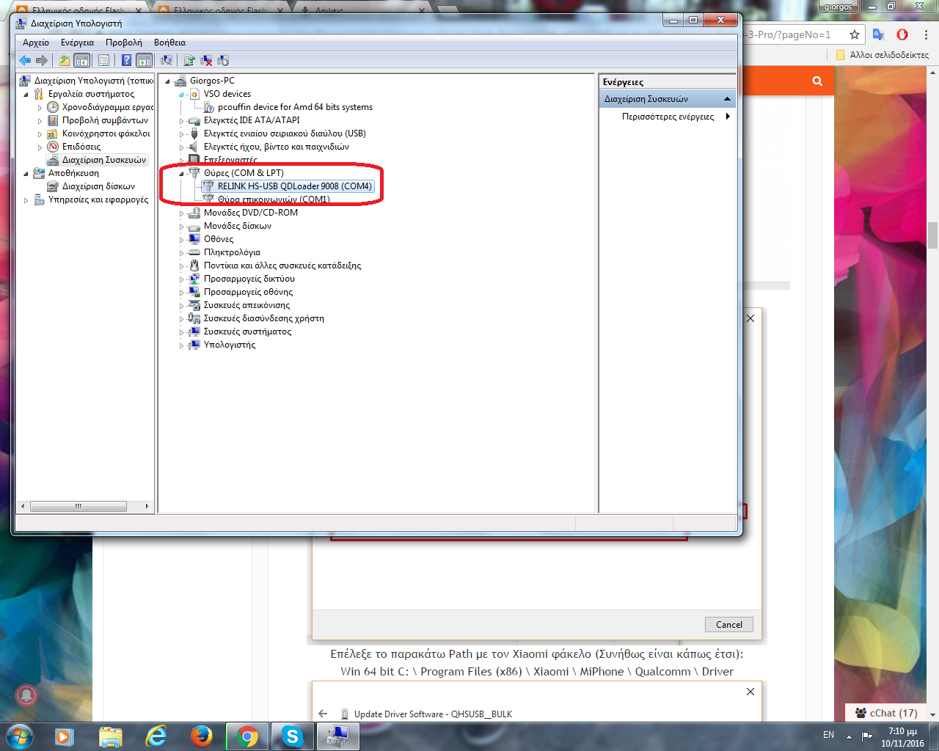Select Θύρα επικοινωνιών (COM1) device
The width and height of the screenshot is (939, 751).
tap(274, 199)
